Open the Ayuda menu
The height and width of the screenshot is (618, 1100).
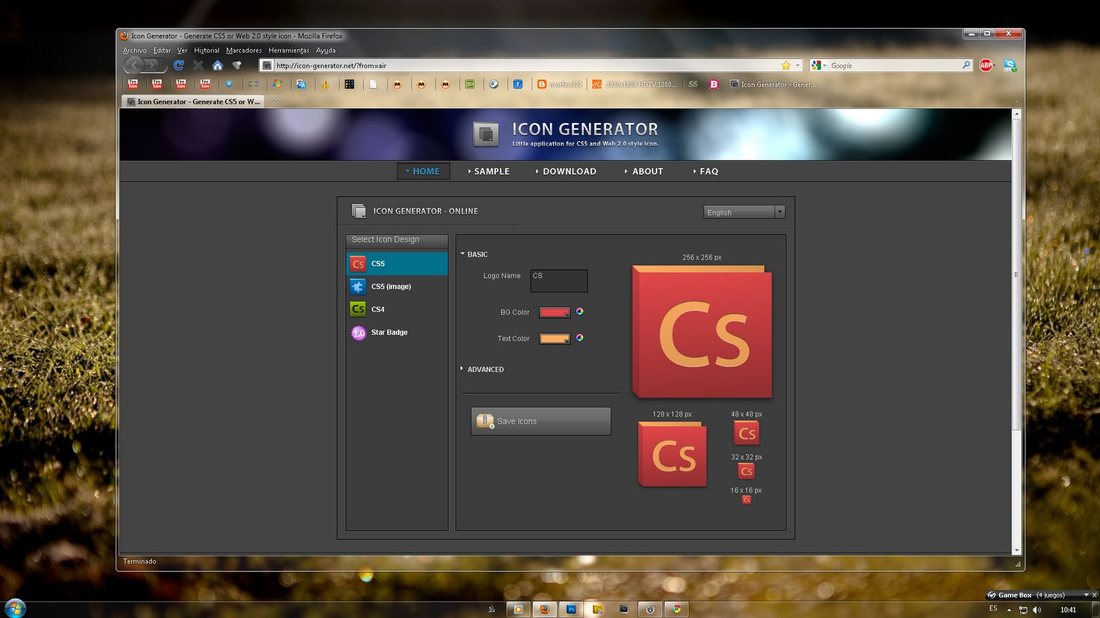coord(326,50)
